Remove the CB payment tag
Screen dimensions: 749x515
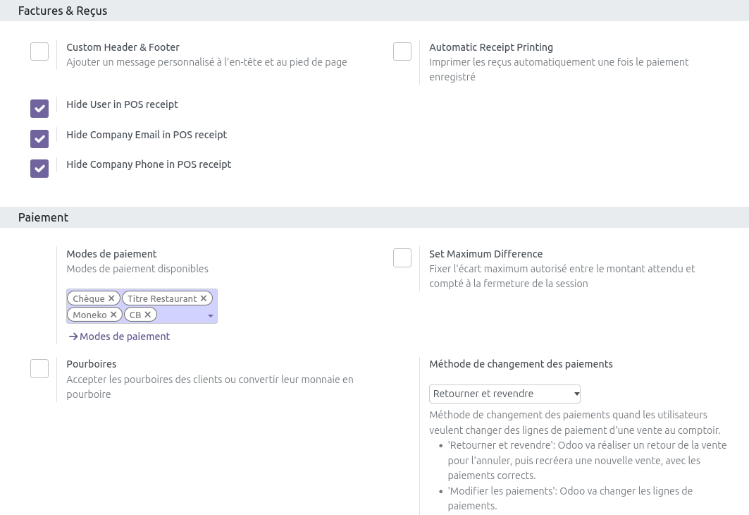148,315
